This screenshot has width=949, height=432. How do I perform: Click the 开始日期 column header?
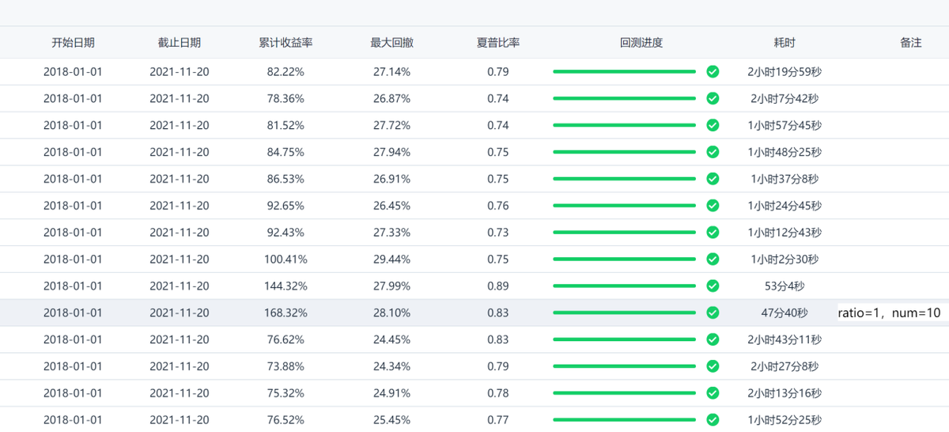[x=73, y=43]
